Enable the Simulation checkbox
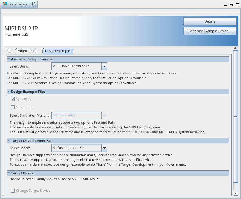241x199 pixels. click(x=13, y=107)
